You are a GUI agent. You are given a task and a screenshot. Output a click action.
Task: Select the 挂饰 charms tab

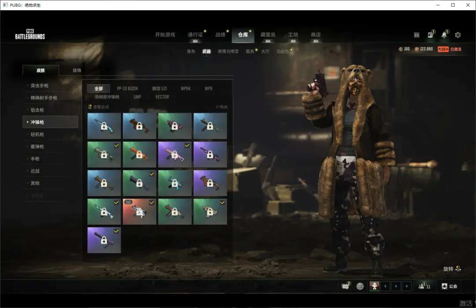click(77, 70)
